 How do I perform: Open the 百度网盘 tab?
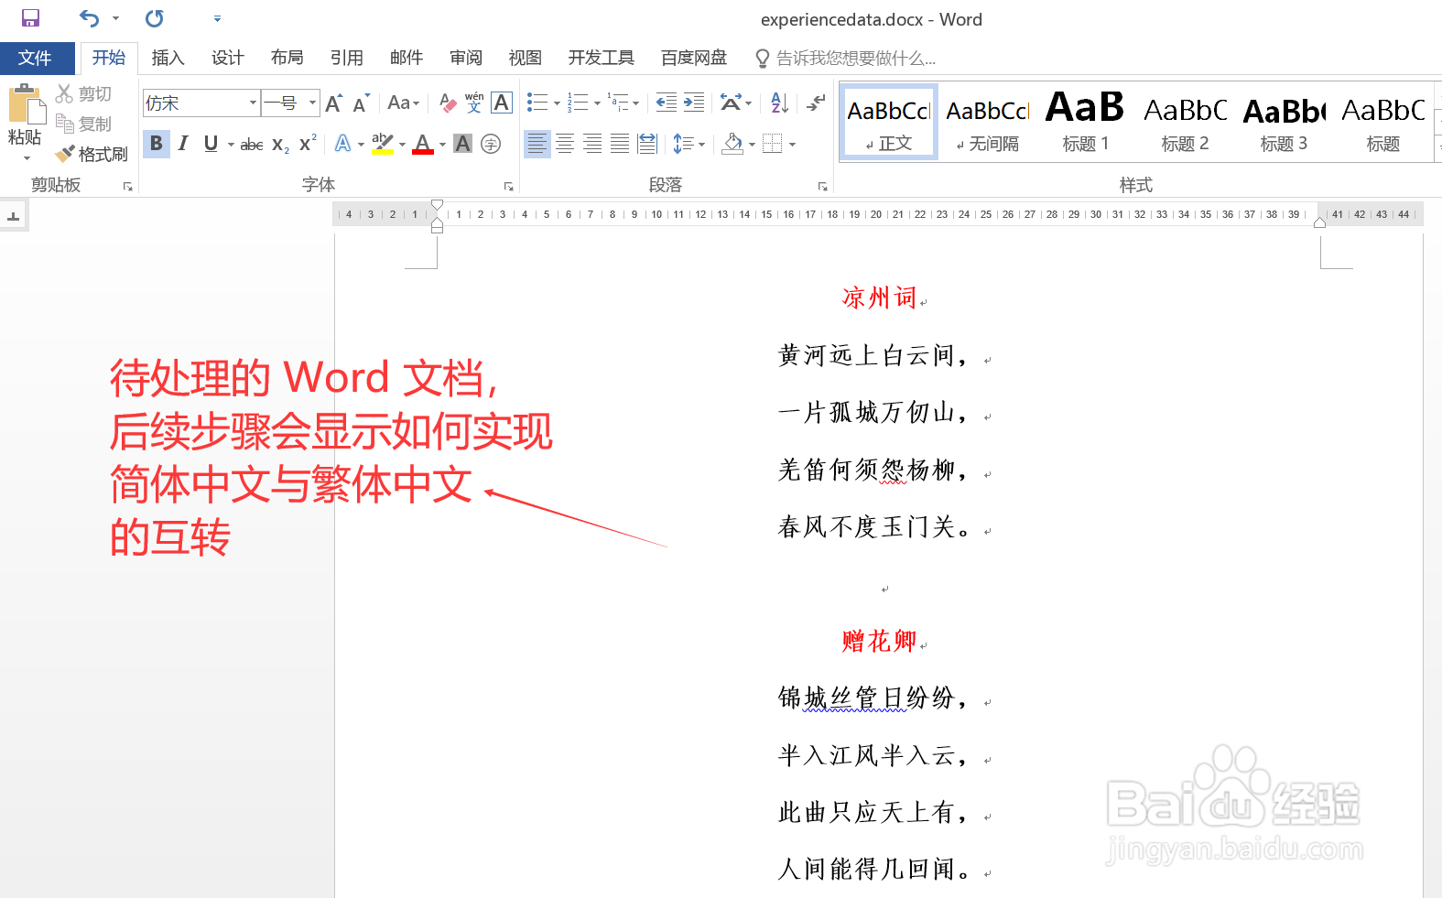coord(694,58)
